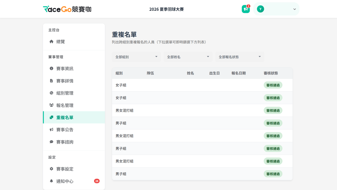
Task: Click the RaceGo 競賽咖 logo
Action: point(67,9)
